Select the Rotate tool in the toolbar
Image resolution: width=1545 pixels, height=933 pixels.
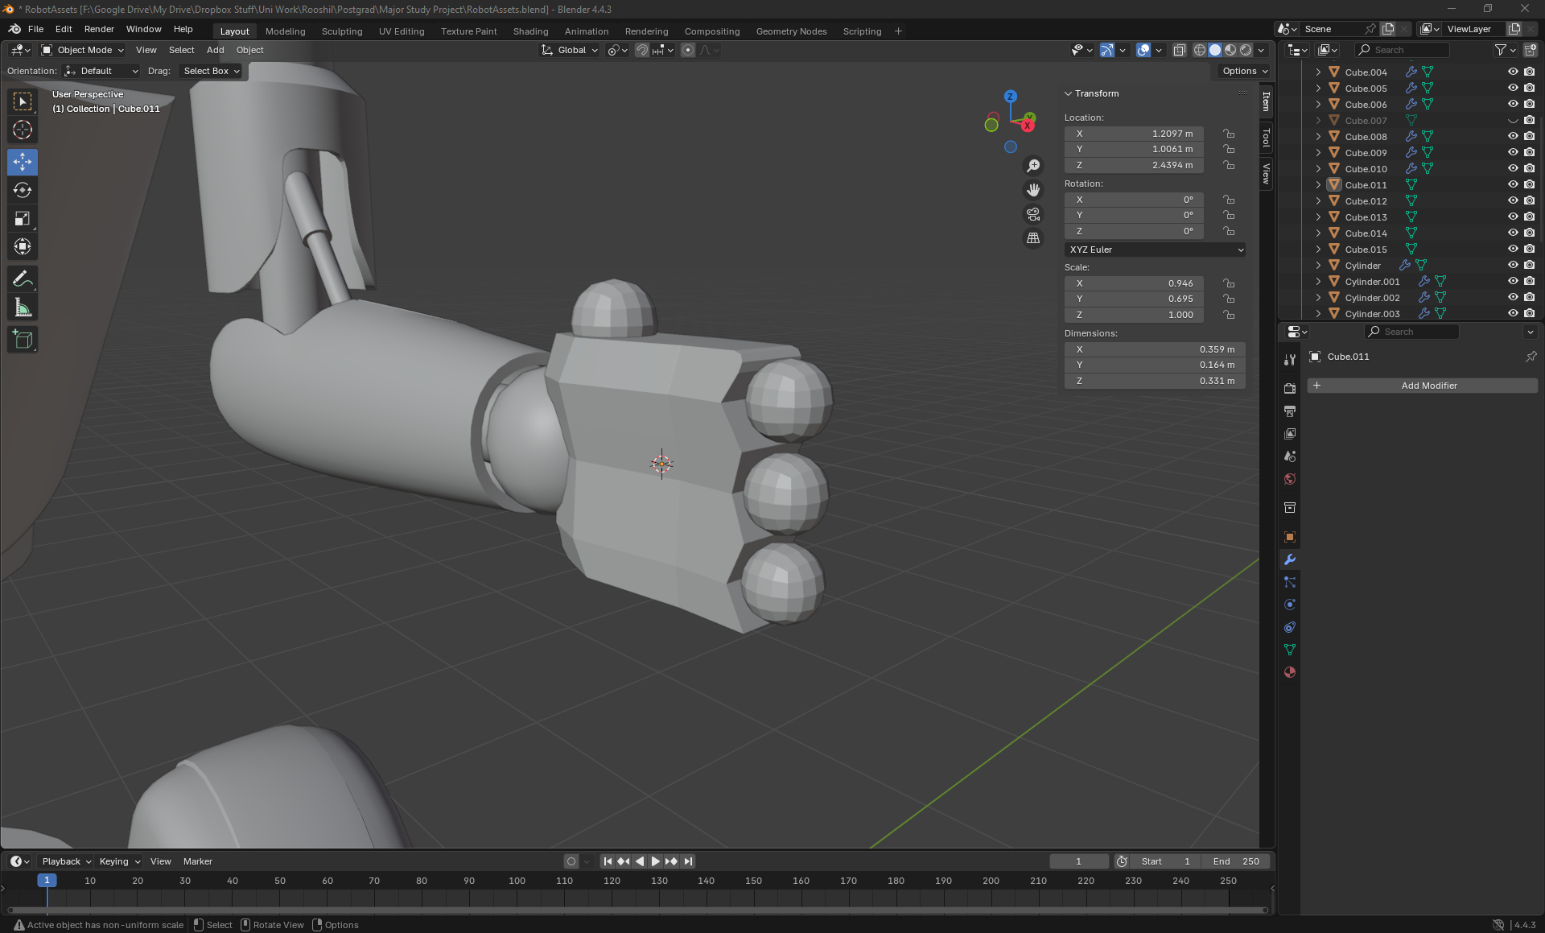click(x=23, y=191)
